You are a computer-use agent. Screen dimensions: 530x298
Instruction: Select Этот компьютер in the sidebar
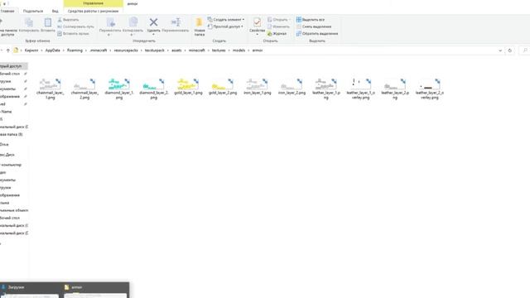click(x=11, y=165)
